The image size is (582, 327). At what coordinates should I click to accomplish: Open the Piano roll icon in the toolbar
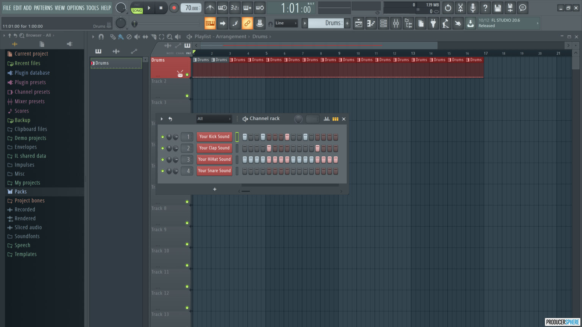click(x=371, y=23)
